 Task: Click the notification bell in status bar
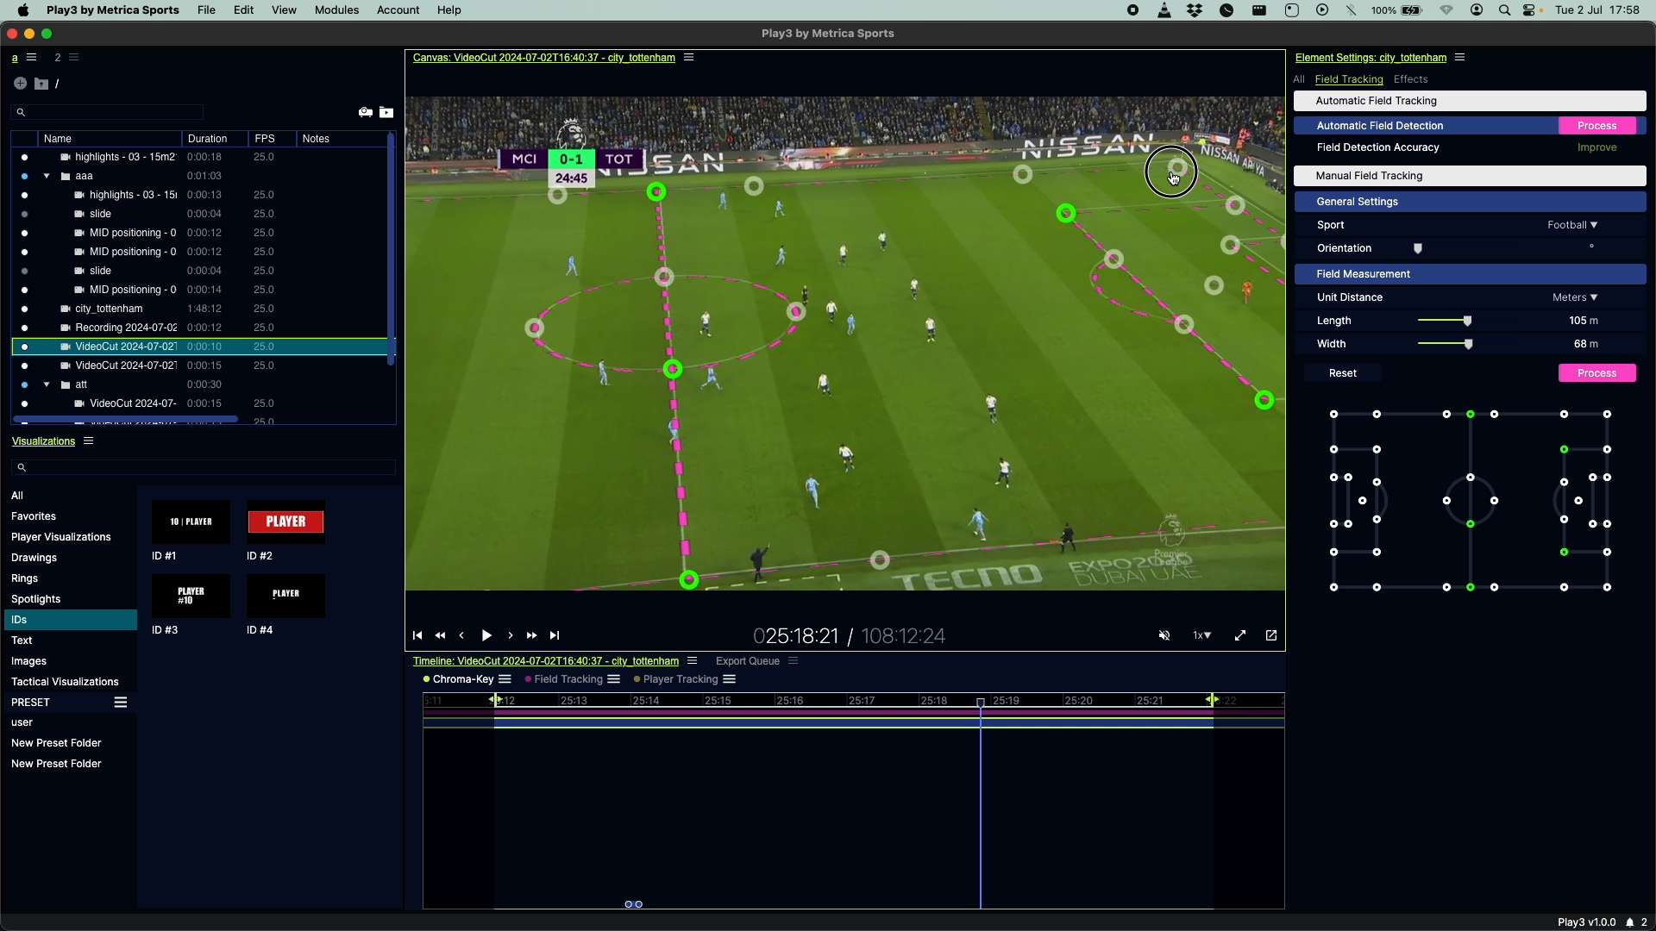1630,922
